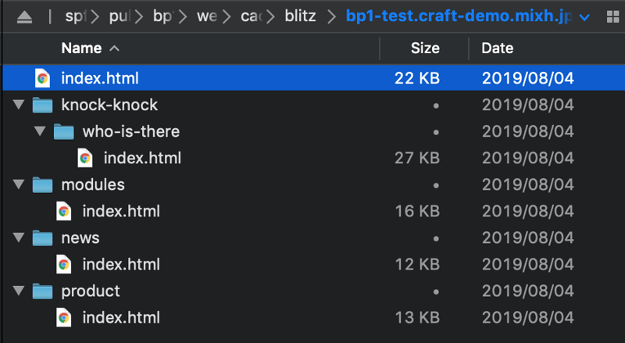
Task: Sort by Date column header
Action: coord(497,48)
